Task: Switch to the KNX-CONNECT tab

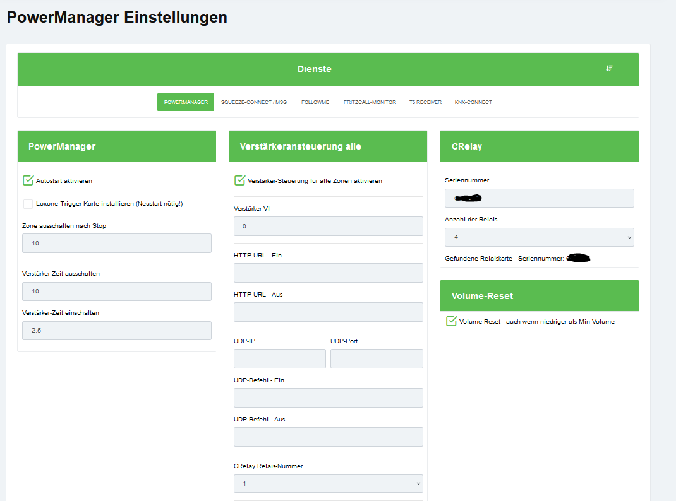Action: (x=473, y=102)
